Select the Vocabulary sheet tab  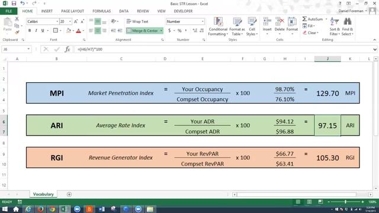[x=43, y=194]
